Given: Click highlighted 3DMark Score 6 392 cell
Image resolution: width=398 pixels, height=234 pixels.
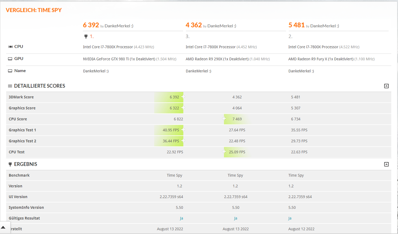Looking at the screenshot, I should click(169, 97).
